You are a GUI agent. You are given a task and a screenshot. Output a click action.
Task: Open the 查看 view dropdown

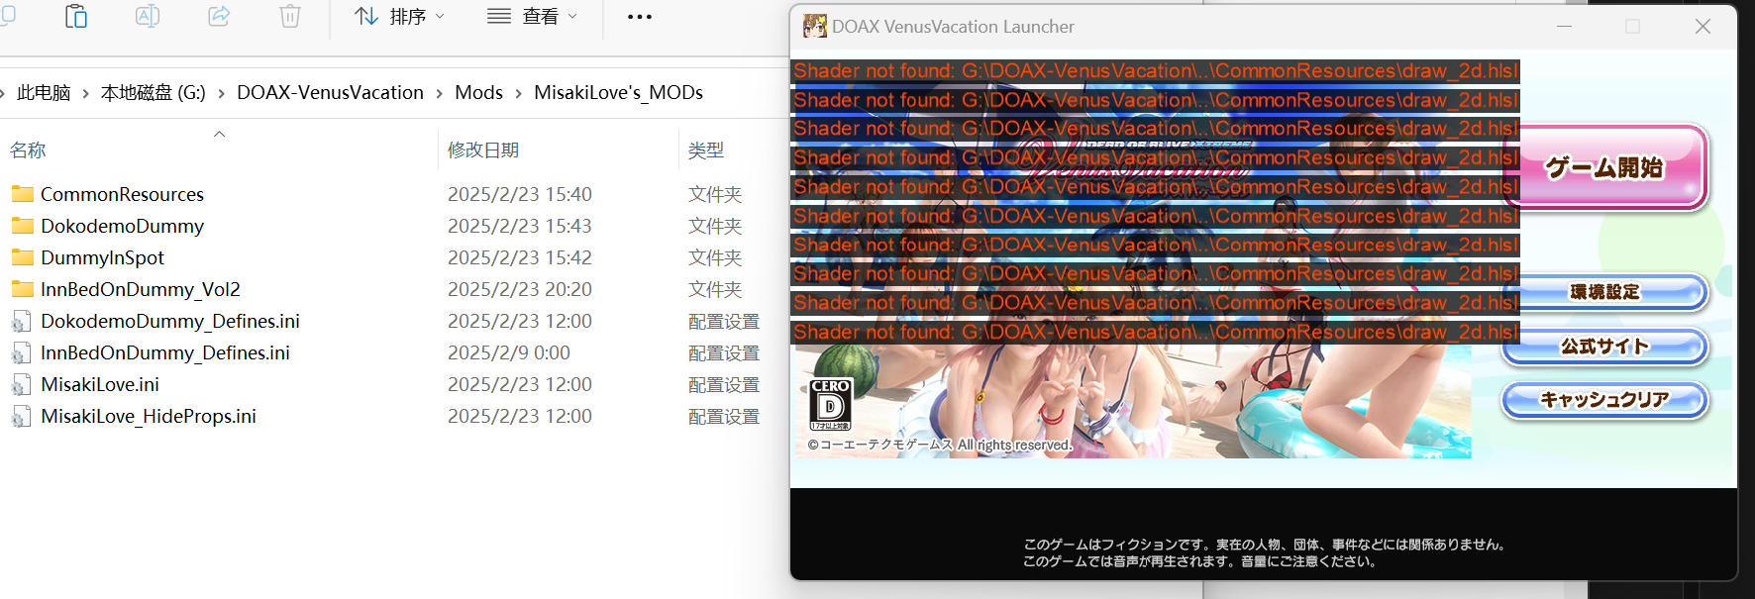pos(532,17)
